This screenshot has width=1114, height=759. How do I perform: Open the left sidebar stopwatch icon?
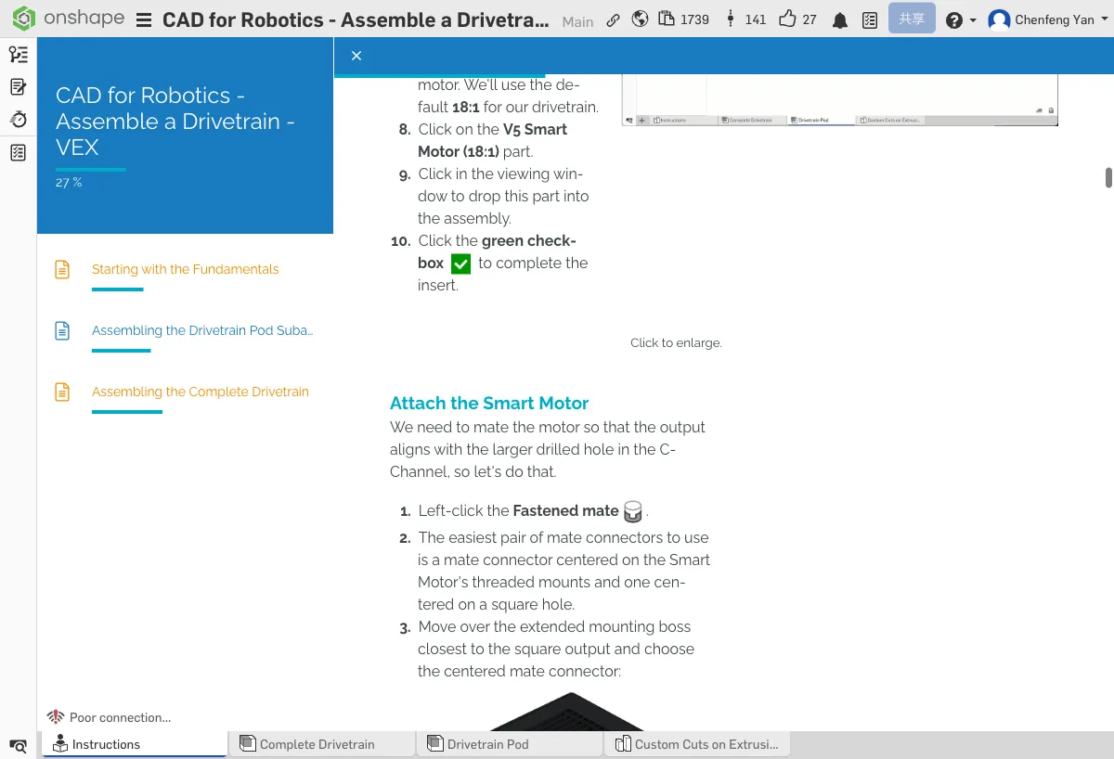click(18, 120)
